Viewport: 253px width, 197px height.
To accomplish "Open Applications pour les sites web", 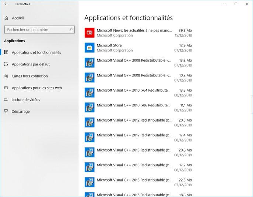I will pos(37,88).
